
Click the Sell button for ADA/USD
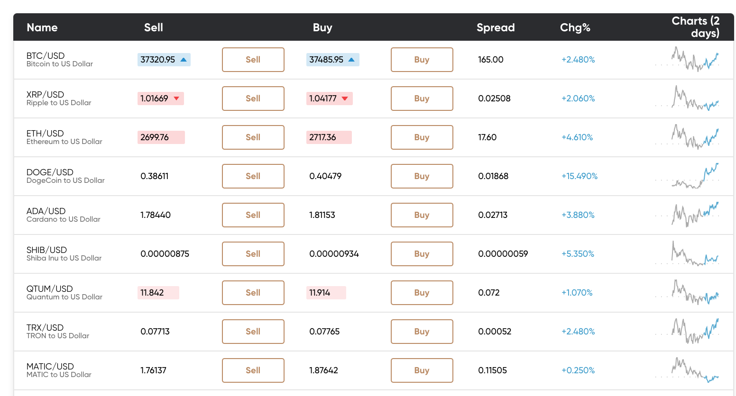(x=253, y=215)
